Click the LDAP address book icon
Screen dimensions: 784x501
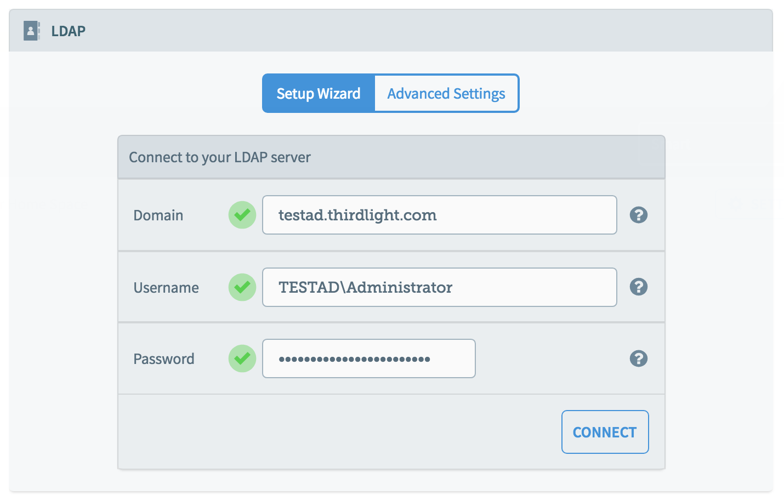tap(32, 31)
